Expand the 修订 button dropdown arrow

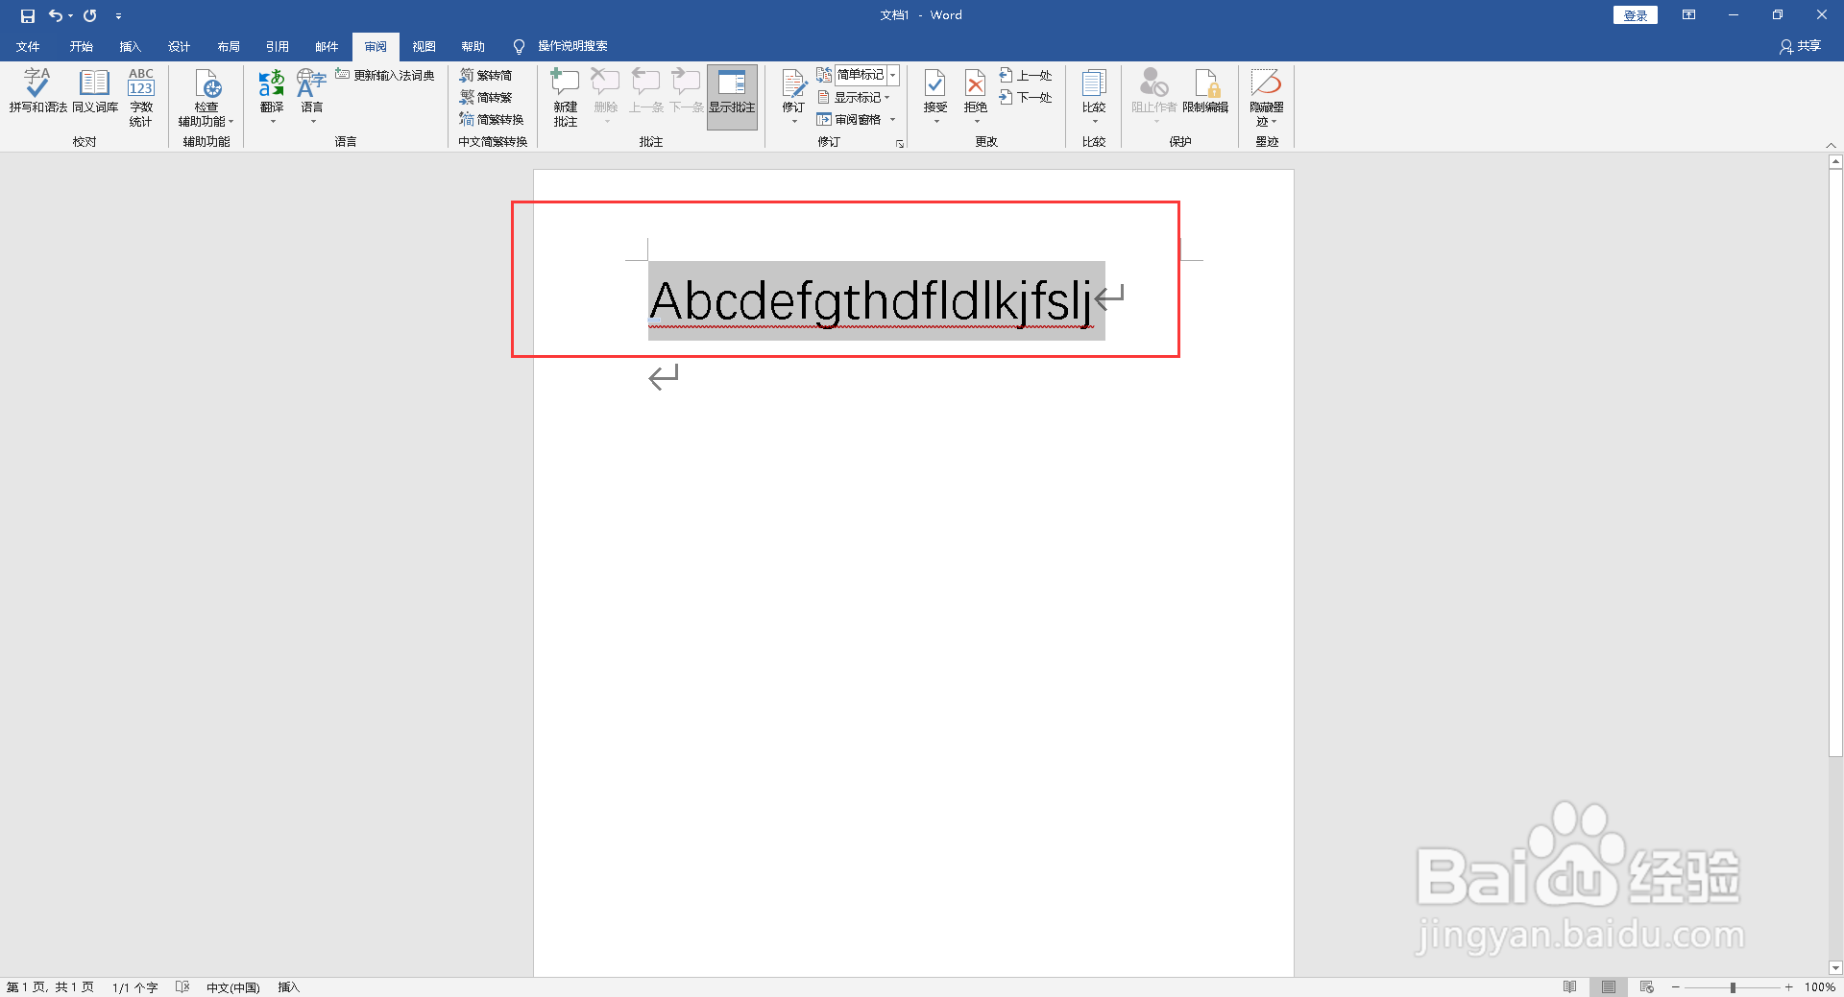pyautogui.click(x=793, y=122)
